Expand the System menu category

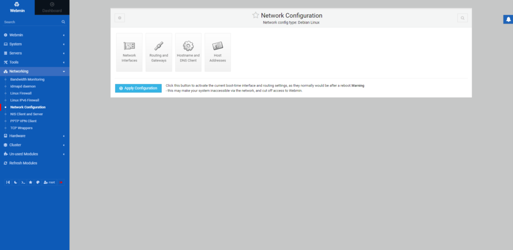(35, 44)
